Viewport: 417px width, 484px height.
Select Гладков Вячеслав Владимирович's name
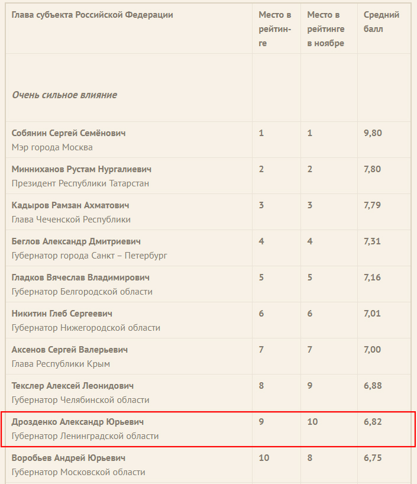coord(80,278)
